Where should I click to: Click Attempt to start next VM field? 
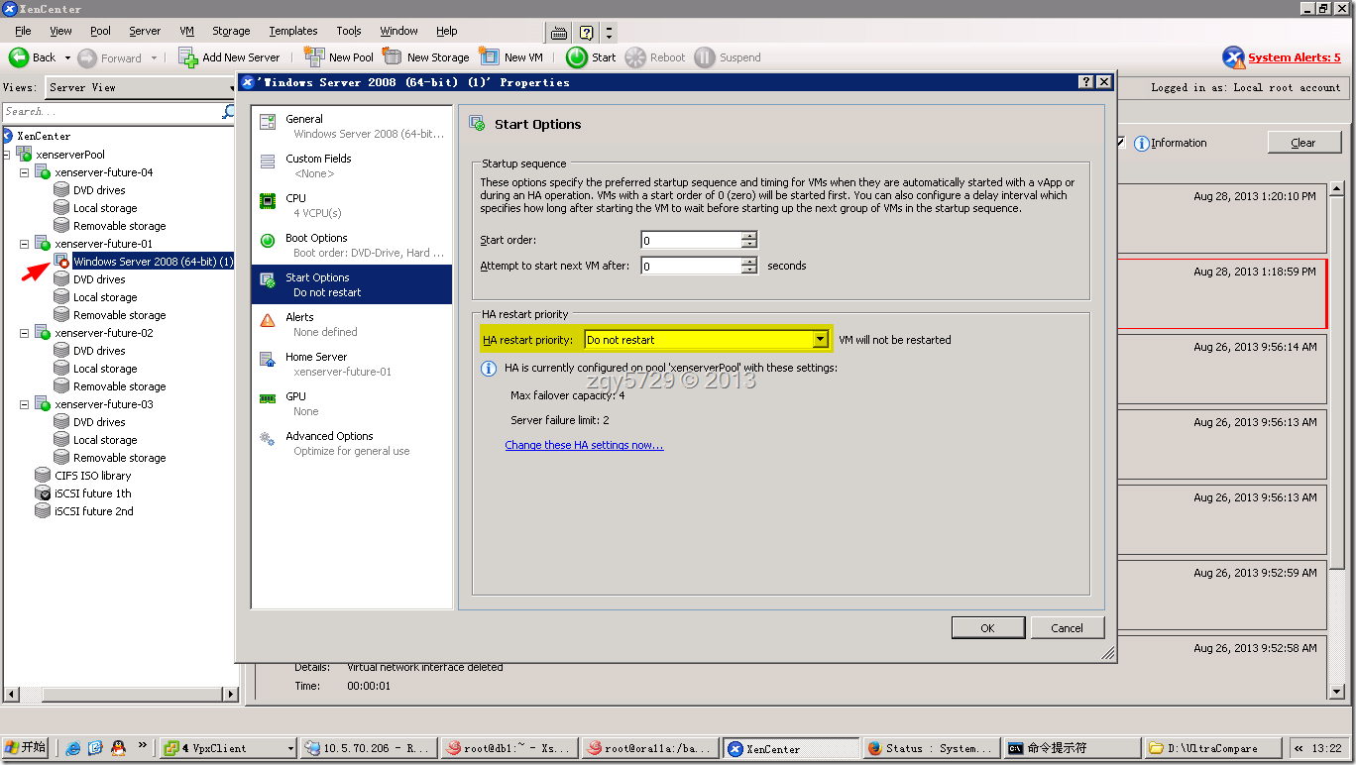click(691, 266)
